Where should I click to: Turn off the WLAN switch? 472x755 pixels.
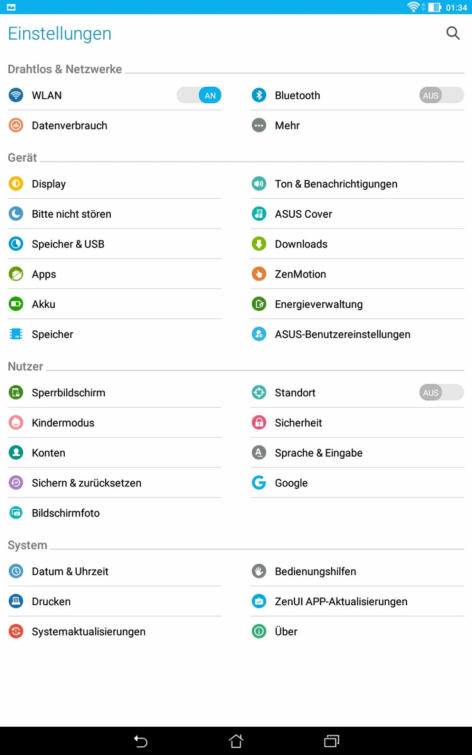(x=199, y=96)
